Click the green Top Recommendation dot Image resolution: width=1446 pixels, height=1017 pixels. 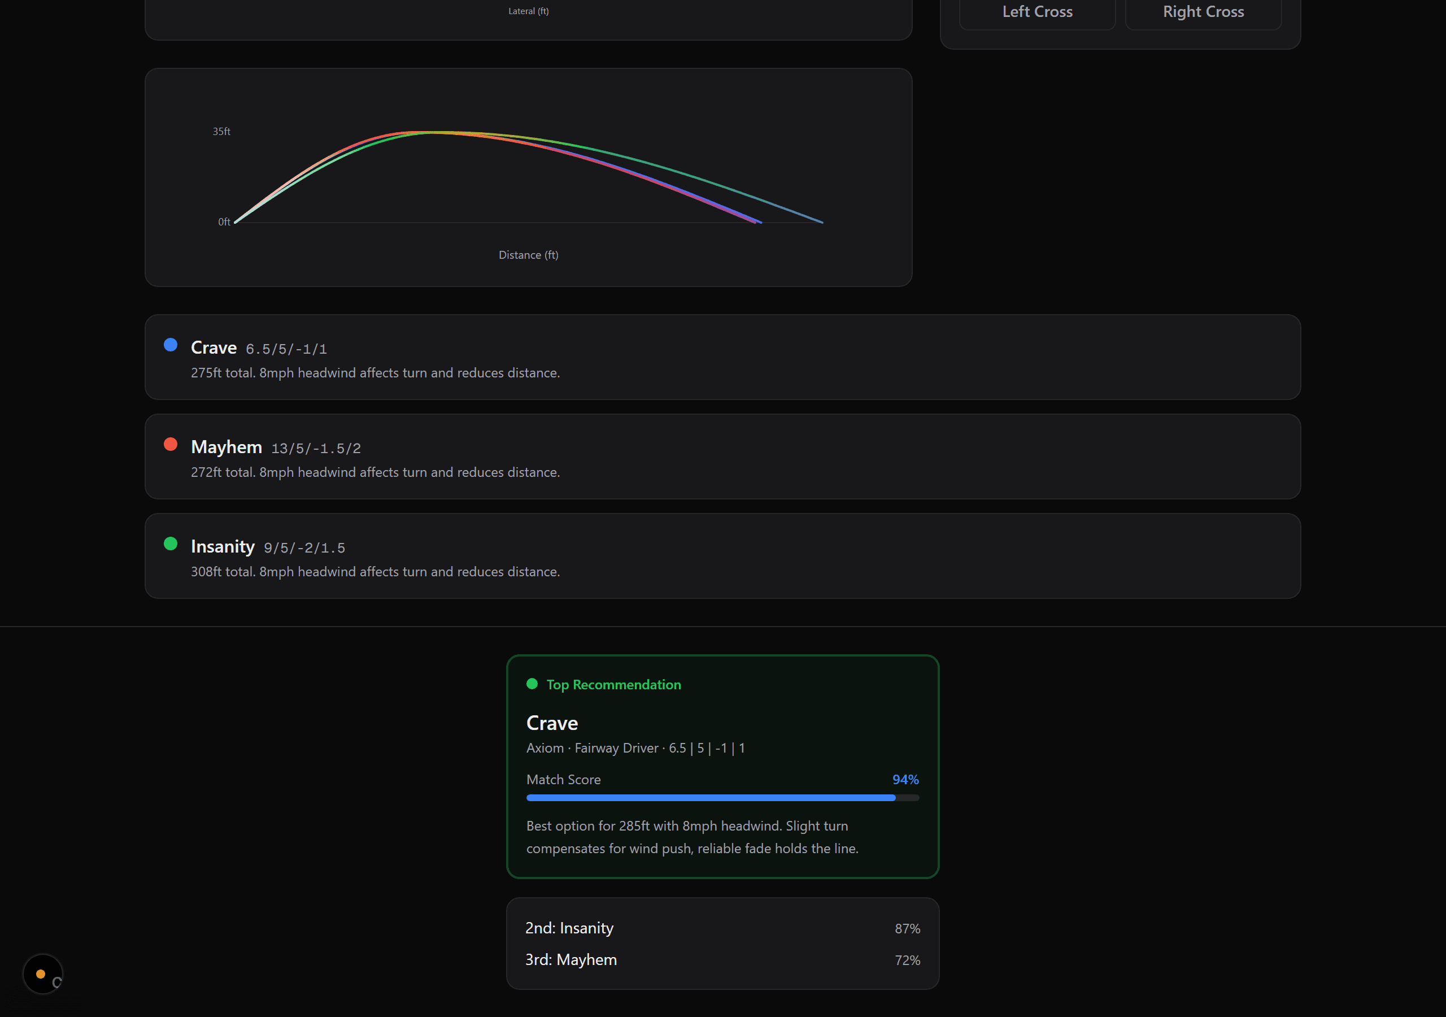click(x=532, y=684)
